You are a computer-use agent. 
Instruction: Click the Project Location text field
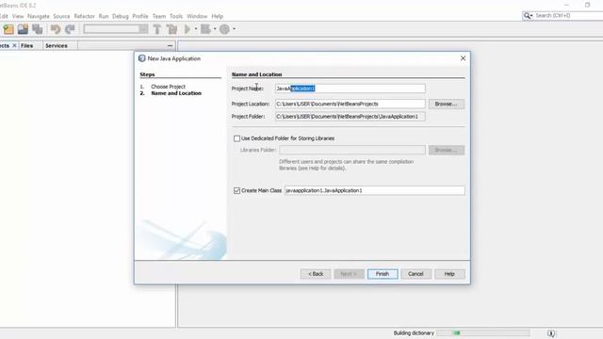(350, 104)
